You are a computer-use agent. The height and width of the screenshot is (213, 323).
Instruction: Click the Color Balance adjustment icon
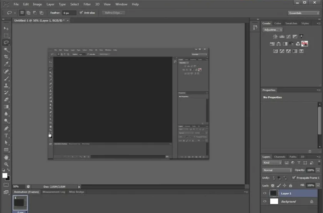pyautogui.click(x=278, y=44)
